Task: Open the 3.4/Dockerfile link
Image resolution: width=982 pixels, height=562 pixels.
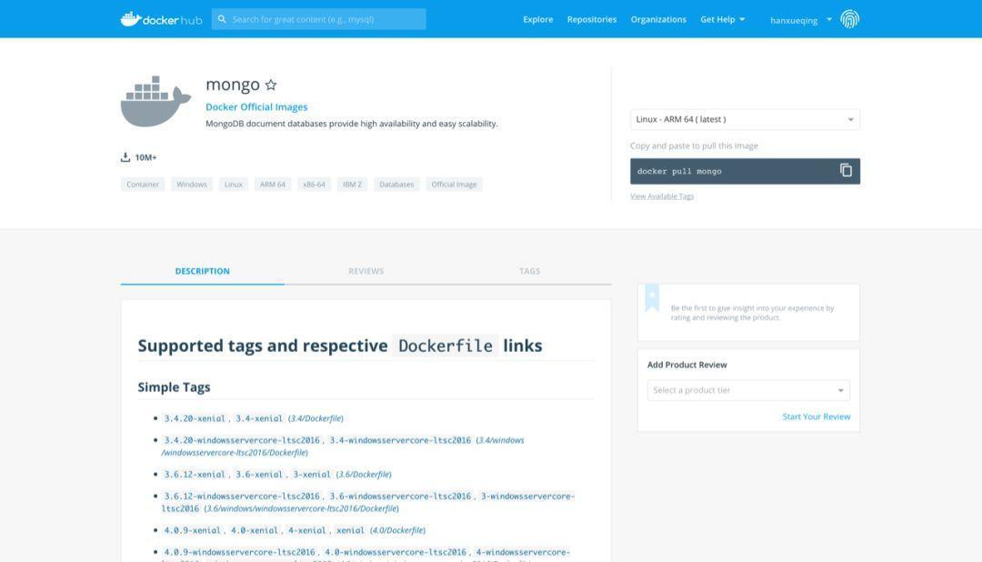Action: 316,418
